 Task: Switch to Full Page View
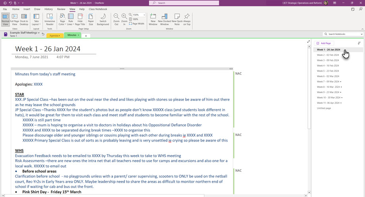[x=14, y=19]
